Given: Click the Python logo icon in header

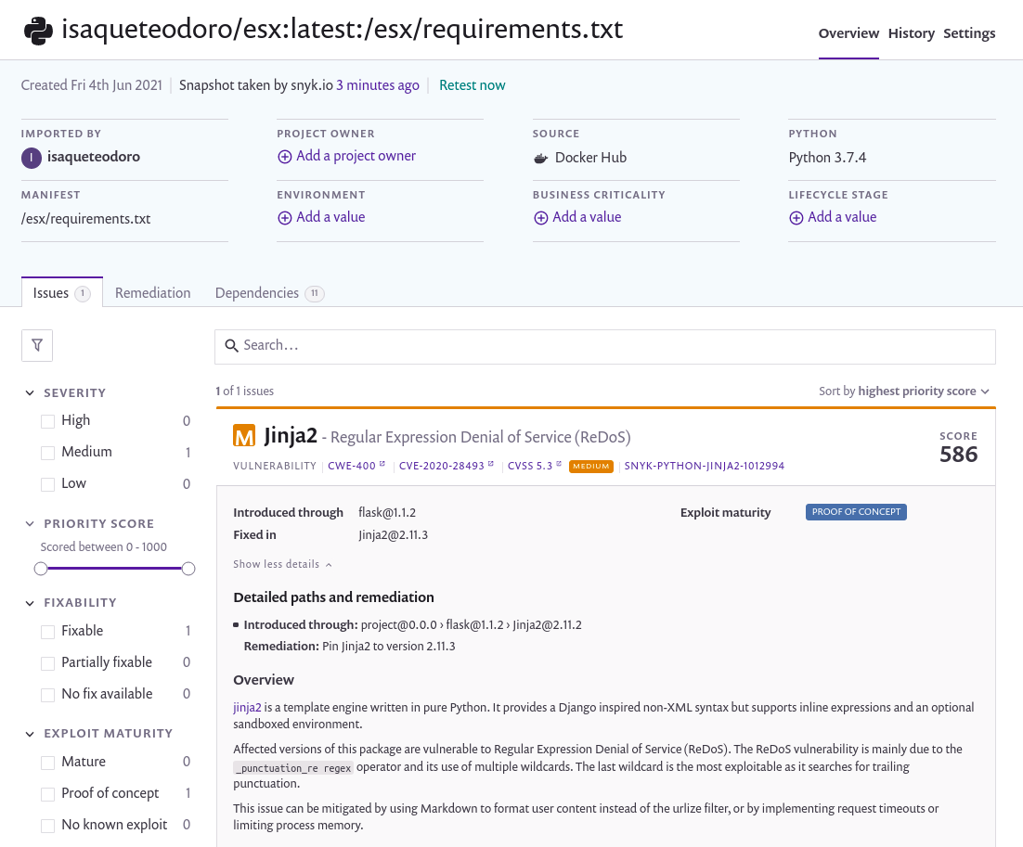Looking at the screenshot, I should tap(38, 31).
